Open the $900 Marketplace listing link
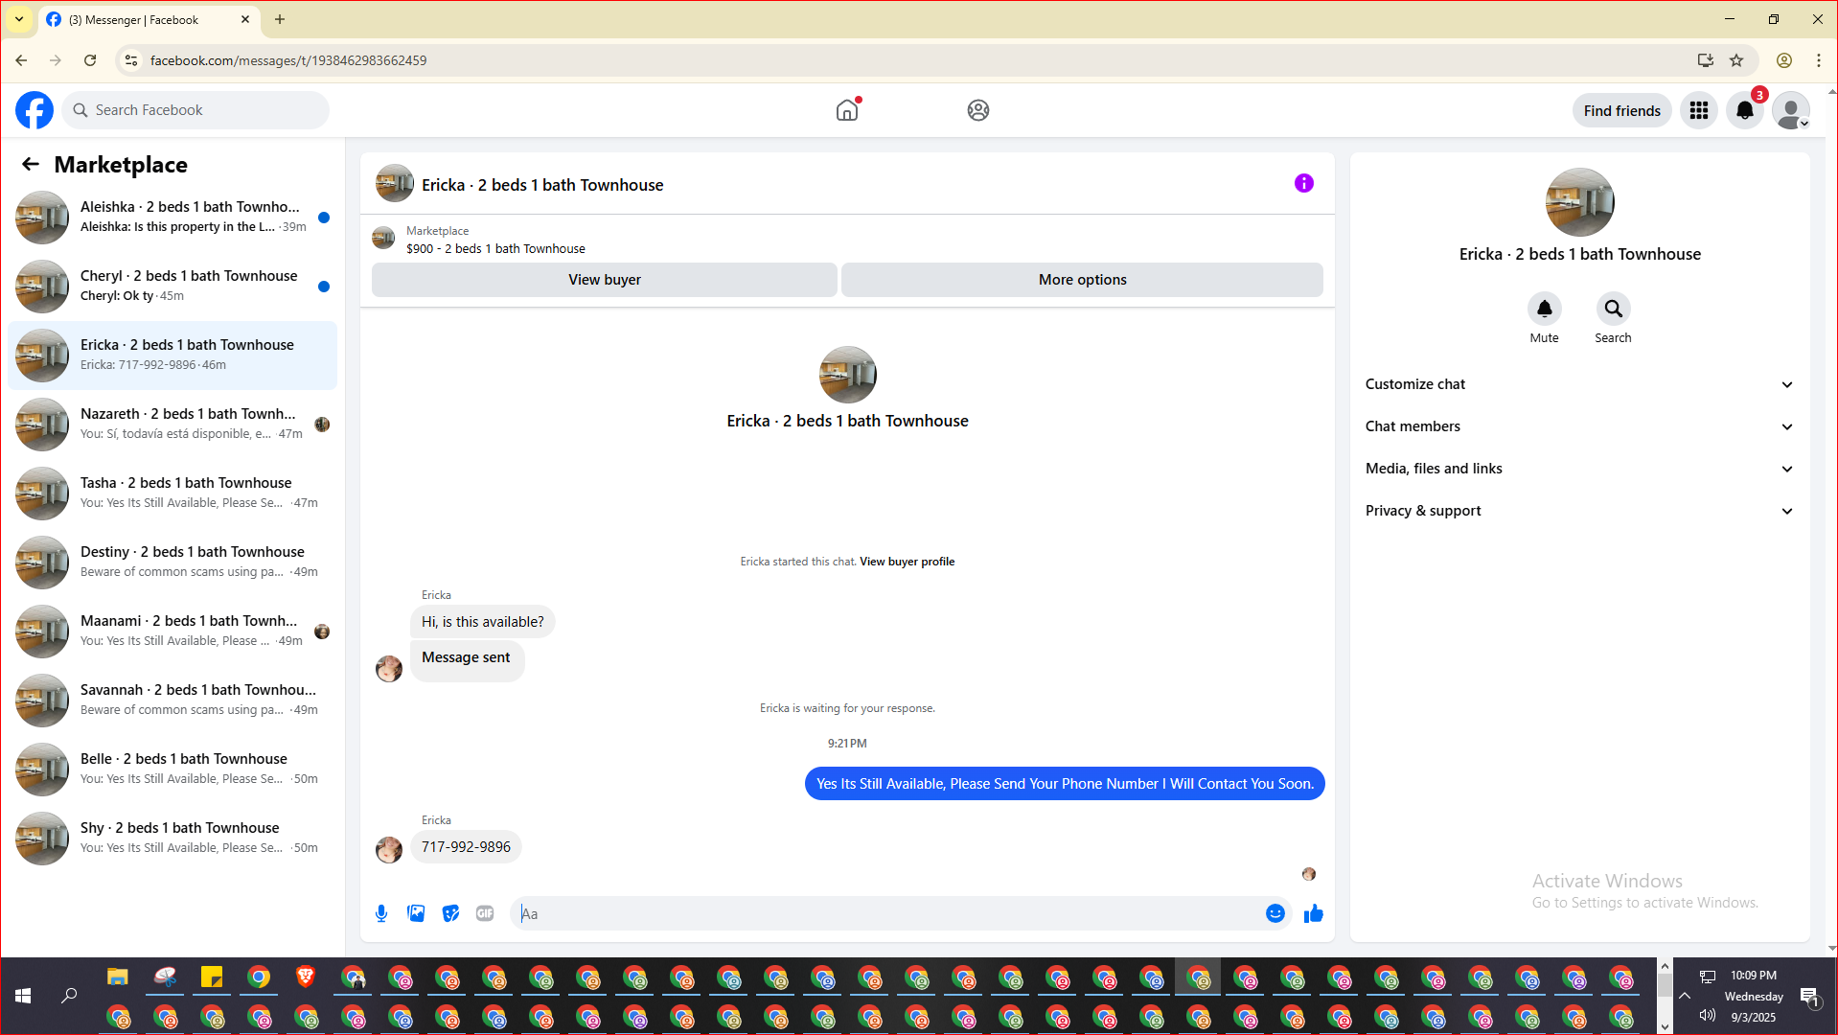1838x1035 pixels. tap(495, 249)
